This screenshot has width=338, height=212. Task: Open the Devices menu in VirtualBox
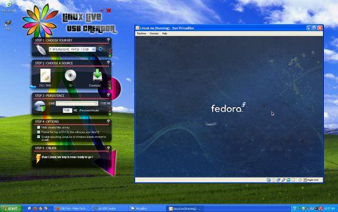tap(154, 33)
